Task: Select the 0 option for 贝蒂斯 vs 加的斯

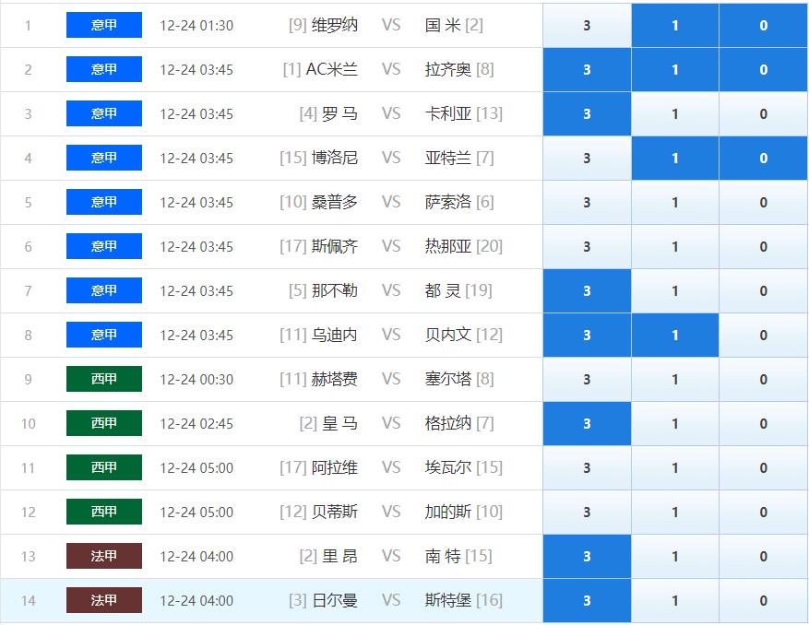Action: [x=763, y=513]
